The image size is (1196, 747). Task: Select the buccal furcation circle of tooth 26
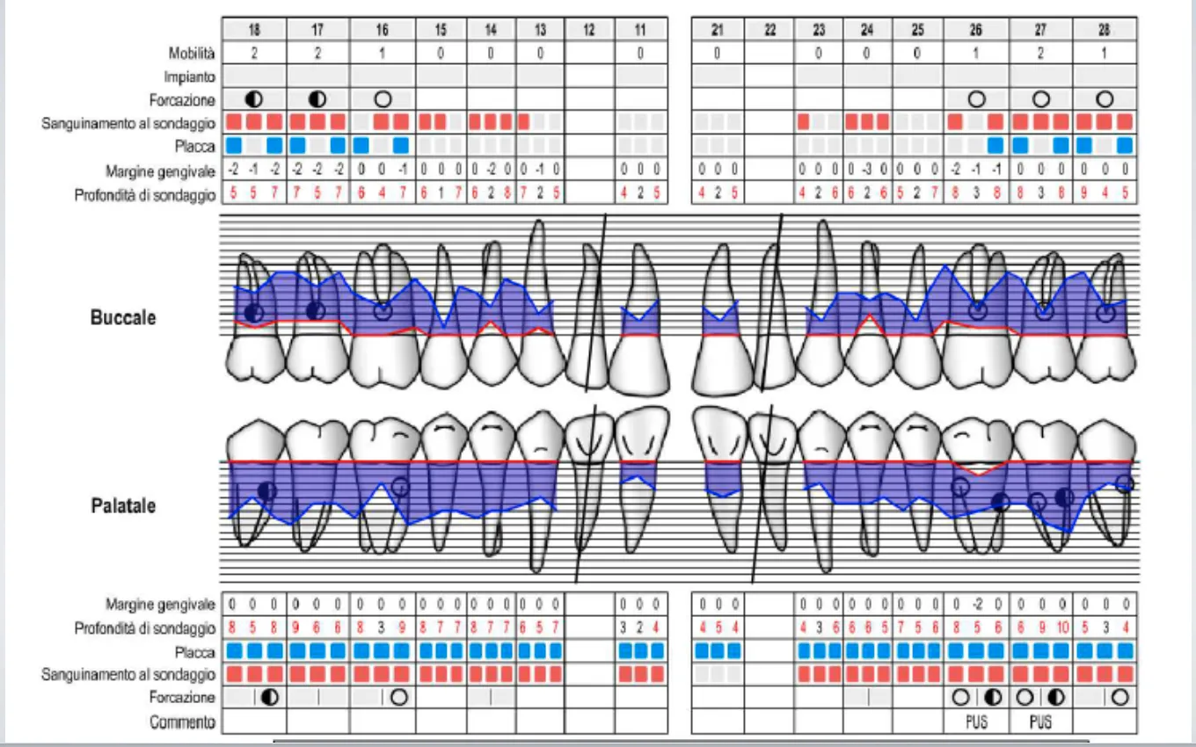976,99
